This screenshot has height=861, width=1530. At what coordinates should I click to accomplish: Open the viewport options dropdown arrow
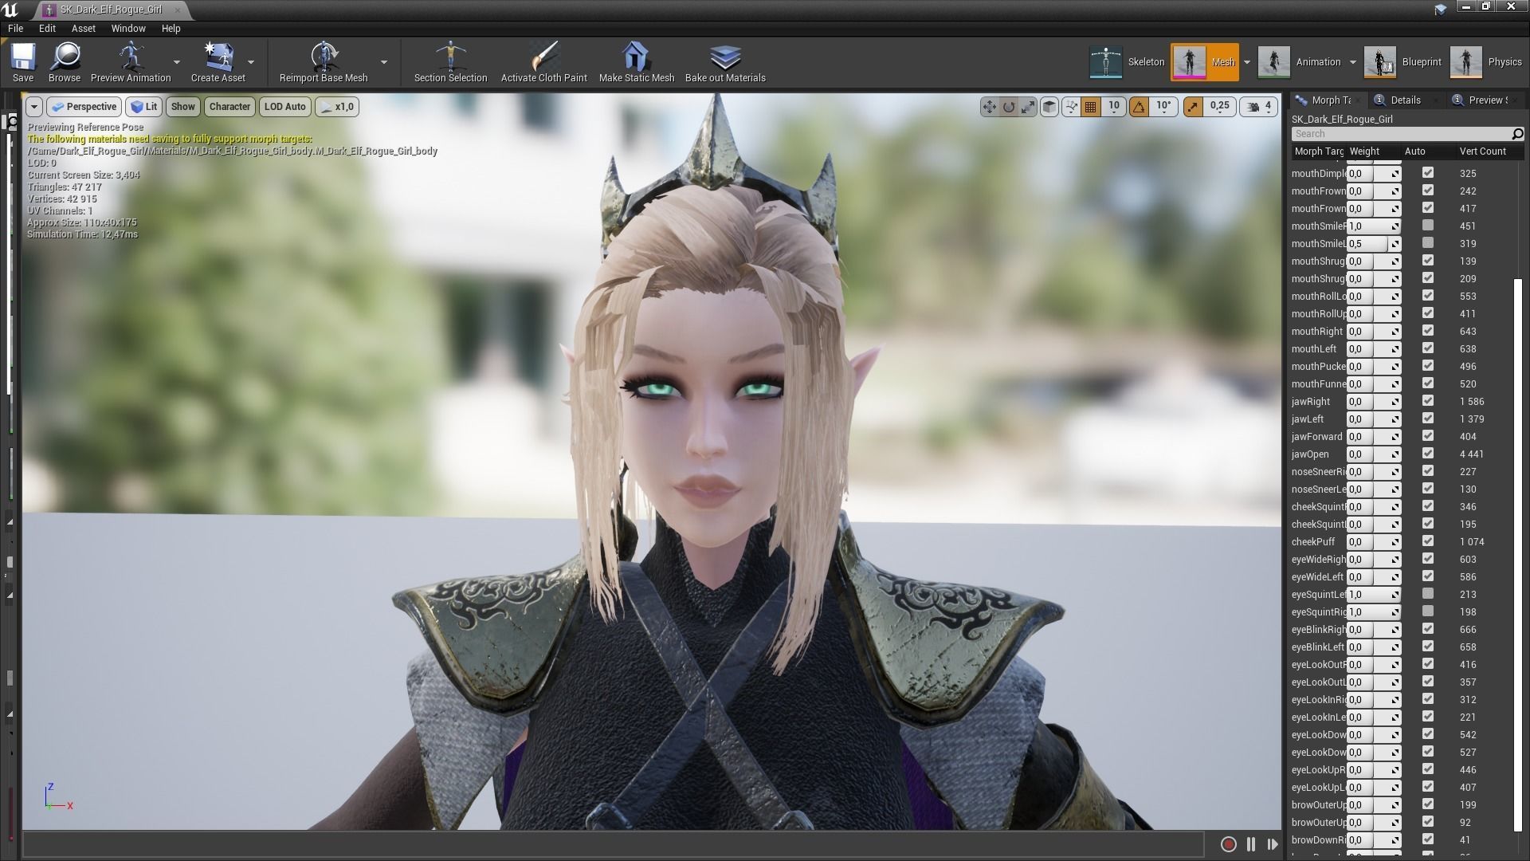tap(33, 106)
